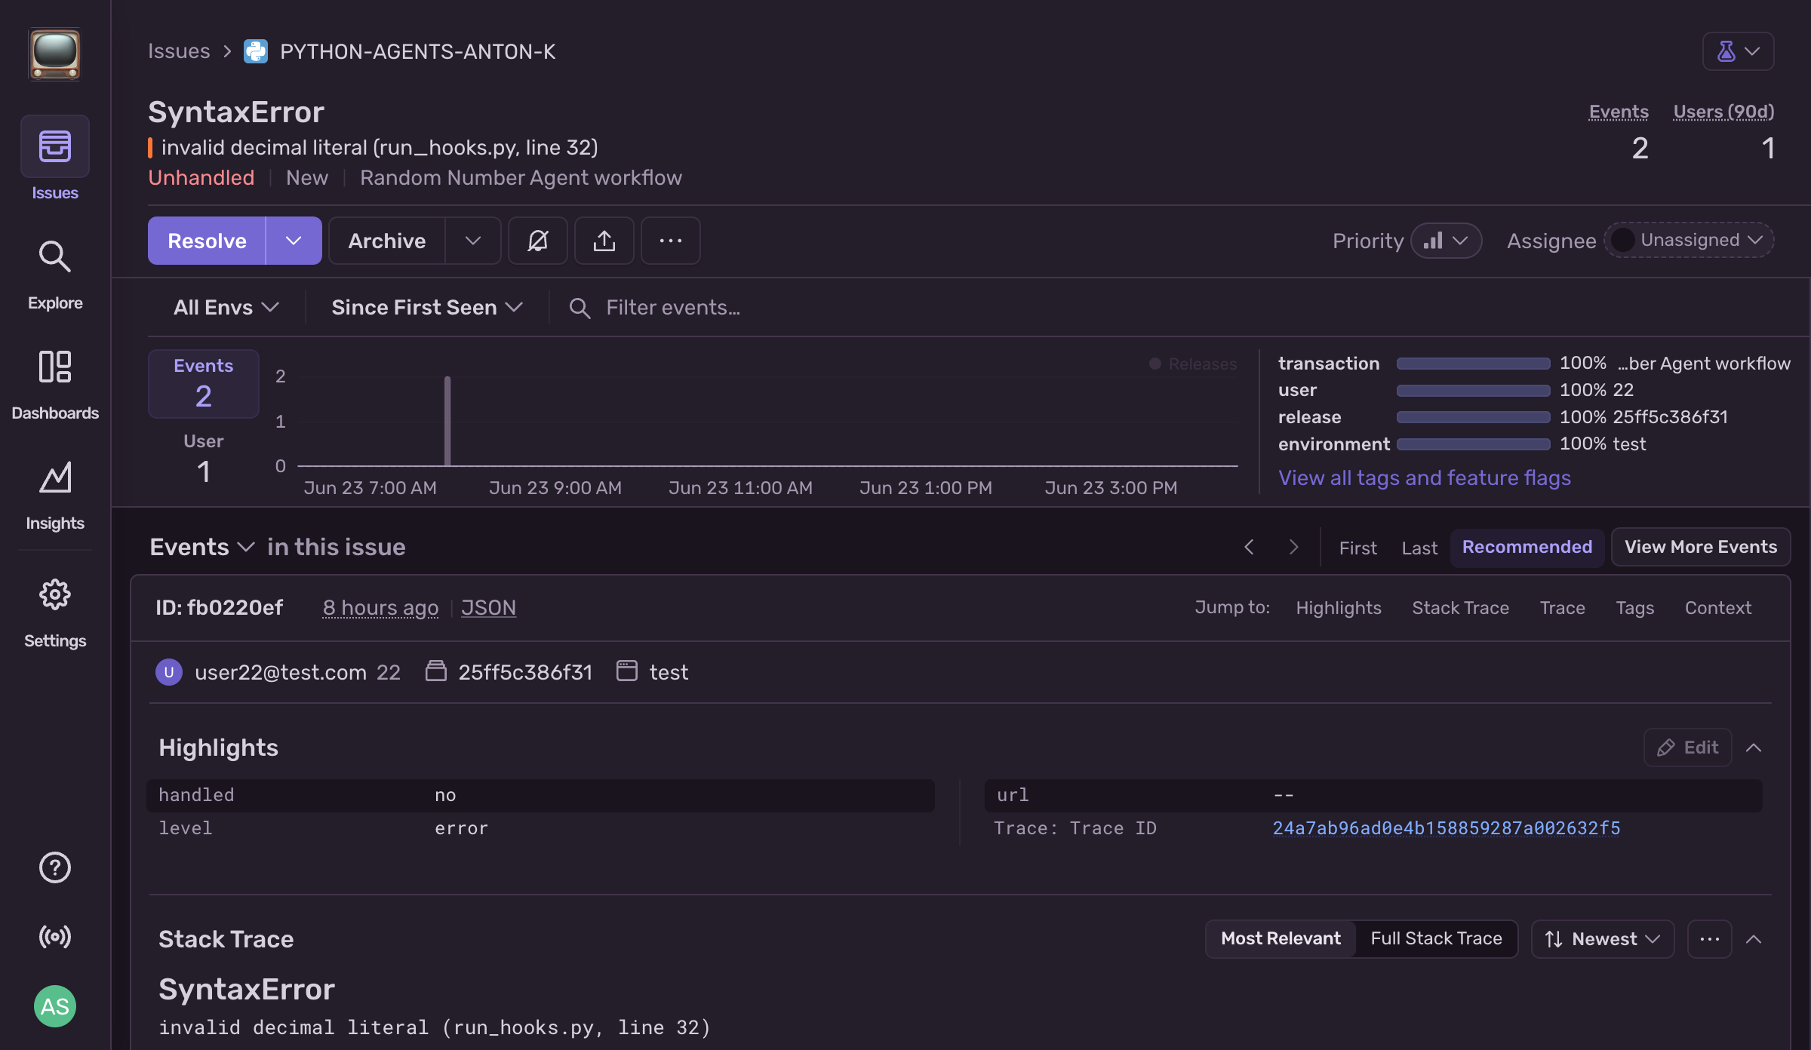Open the help question-mark icon
Screen dimensions: 1811x1050
(54, 867)
